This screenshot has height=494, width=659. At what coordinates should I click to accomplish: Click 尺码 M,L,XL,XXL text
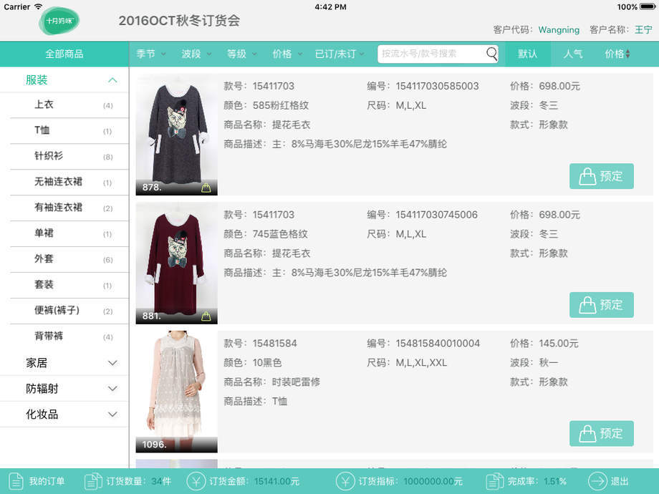click(x=407, y=362)
